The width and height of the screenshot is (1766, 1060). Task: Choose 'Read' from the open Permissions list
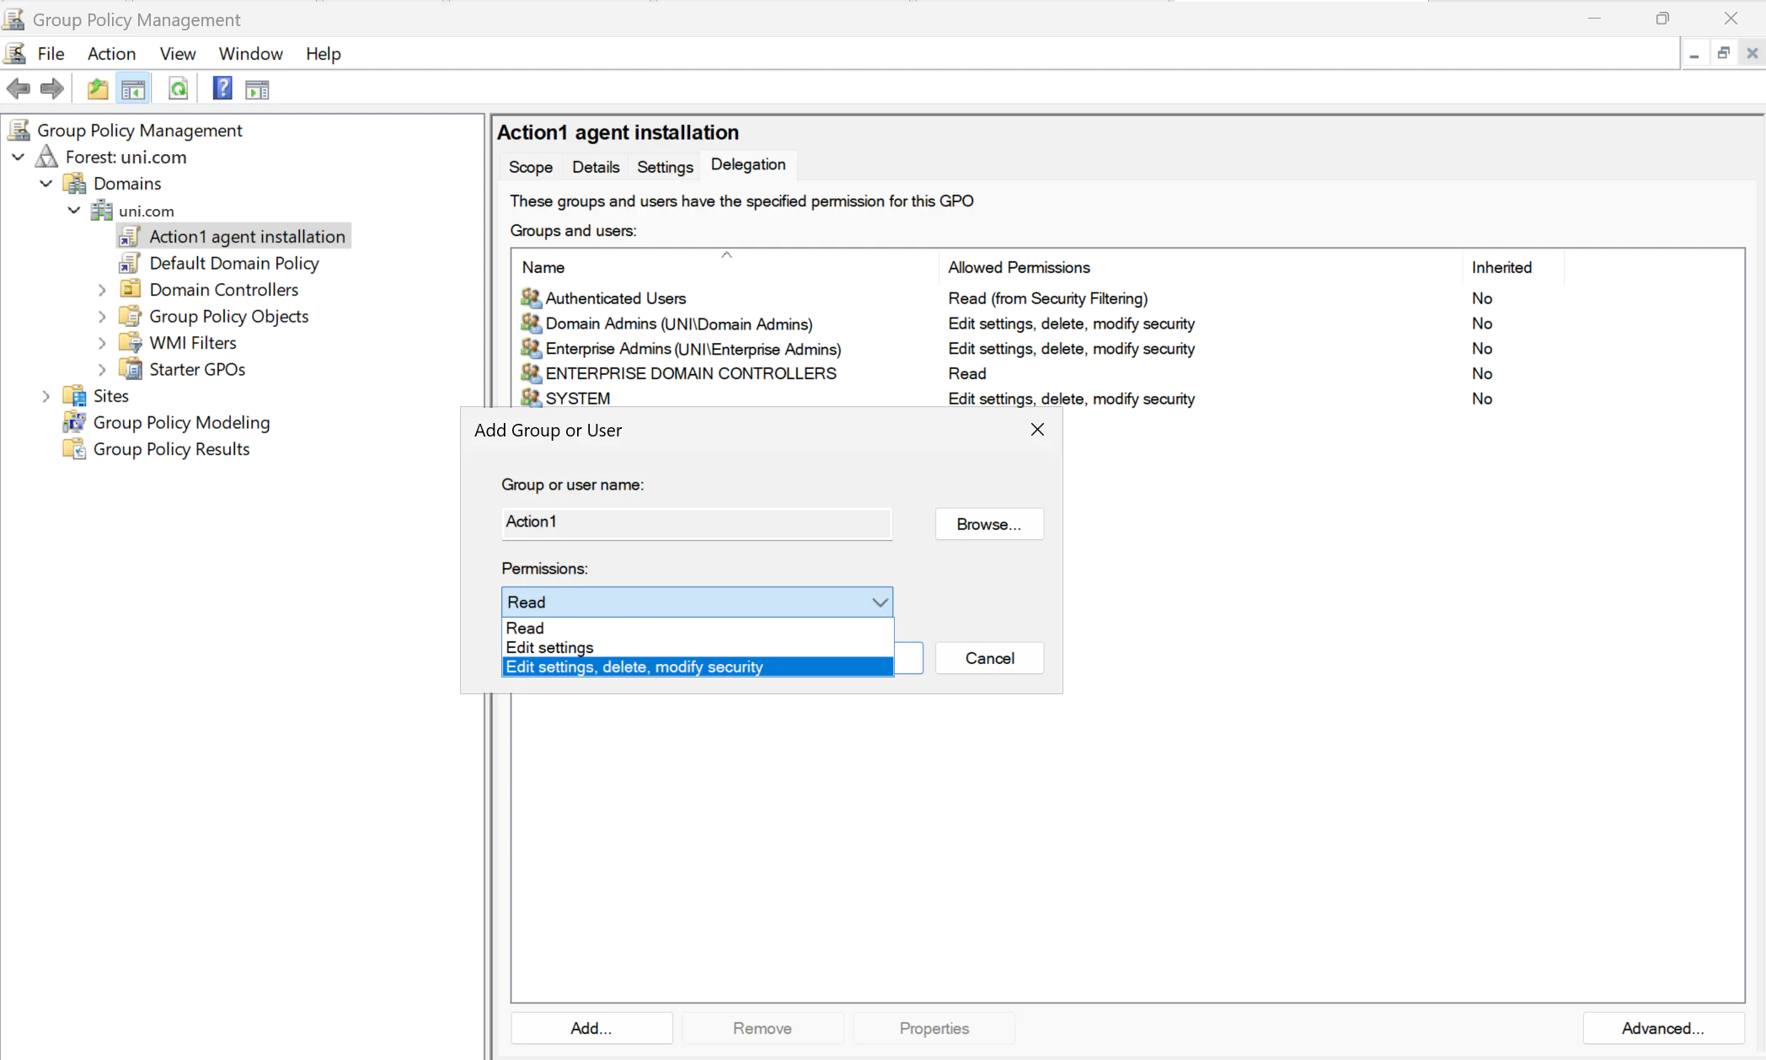tap(525, 628)
